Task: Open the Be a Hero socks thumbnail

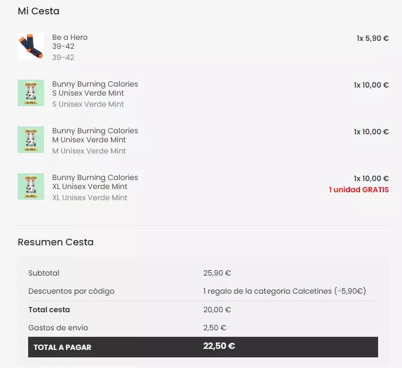Action: click(x=31, y=46)
